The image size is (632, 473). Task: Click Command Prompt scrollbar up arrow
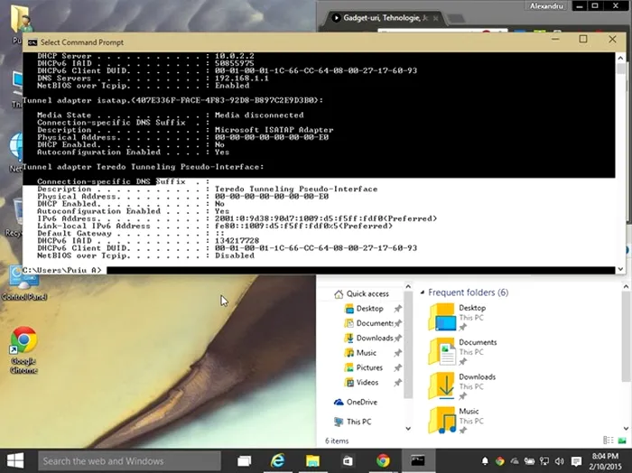620,58
